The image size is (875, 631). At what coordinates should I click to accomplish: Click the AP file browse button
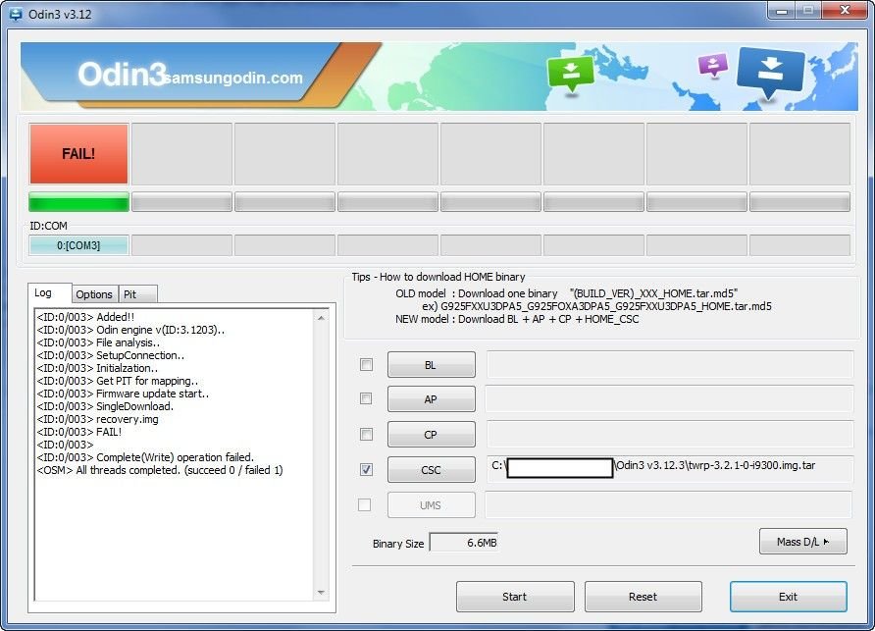tap(432, 399)
